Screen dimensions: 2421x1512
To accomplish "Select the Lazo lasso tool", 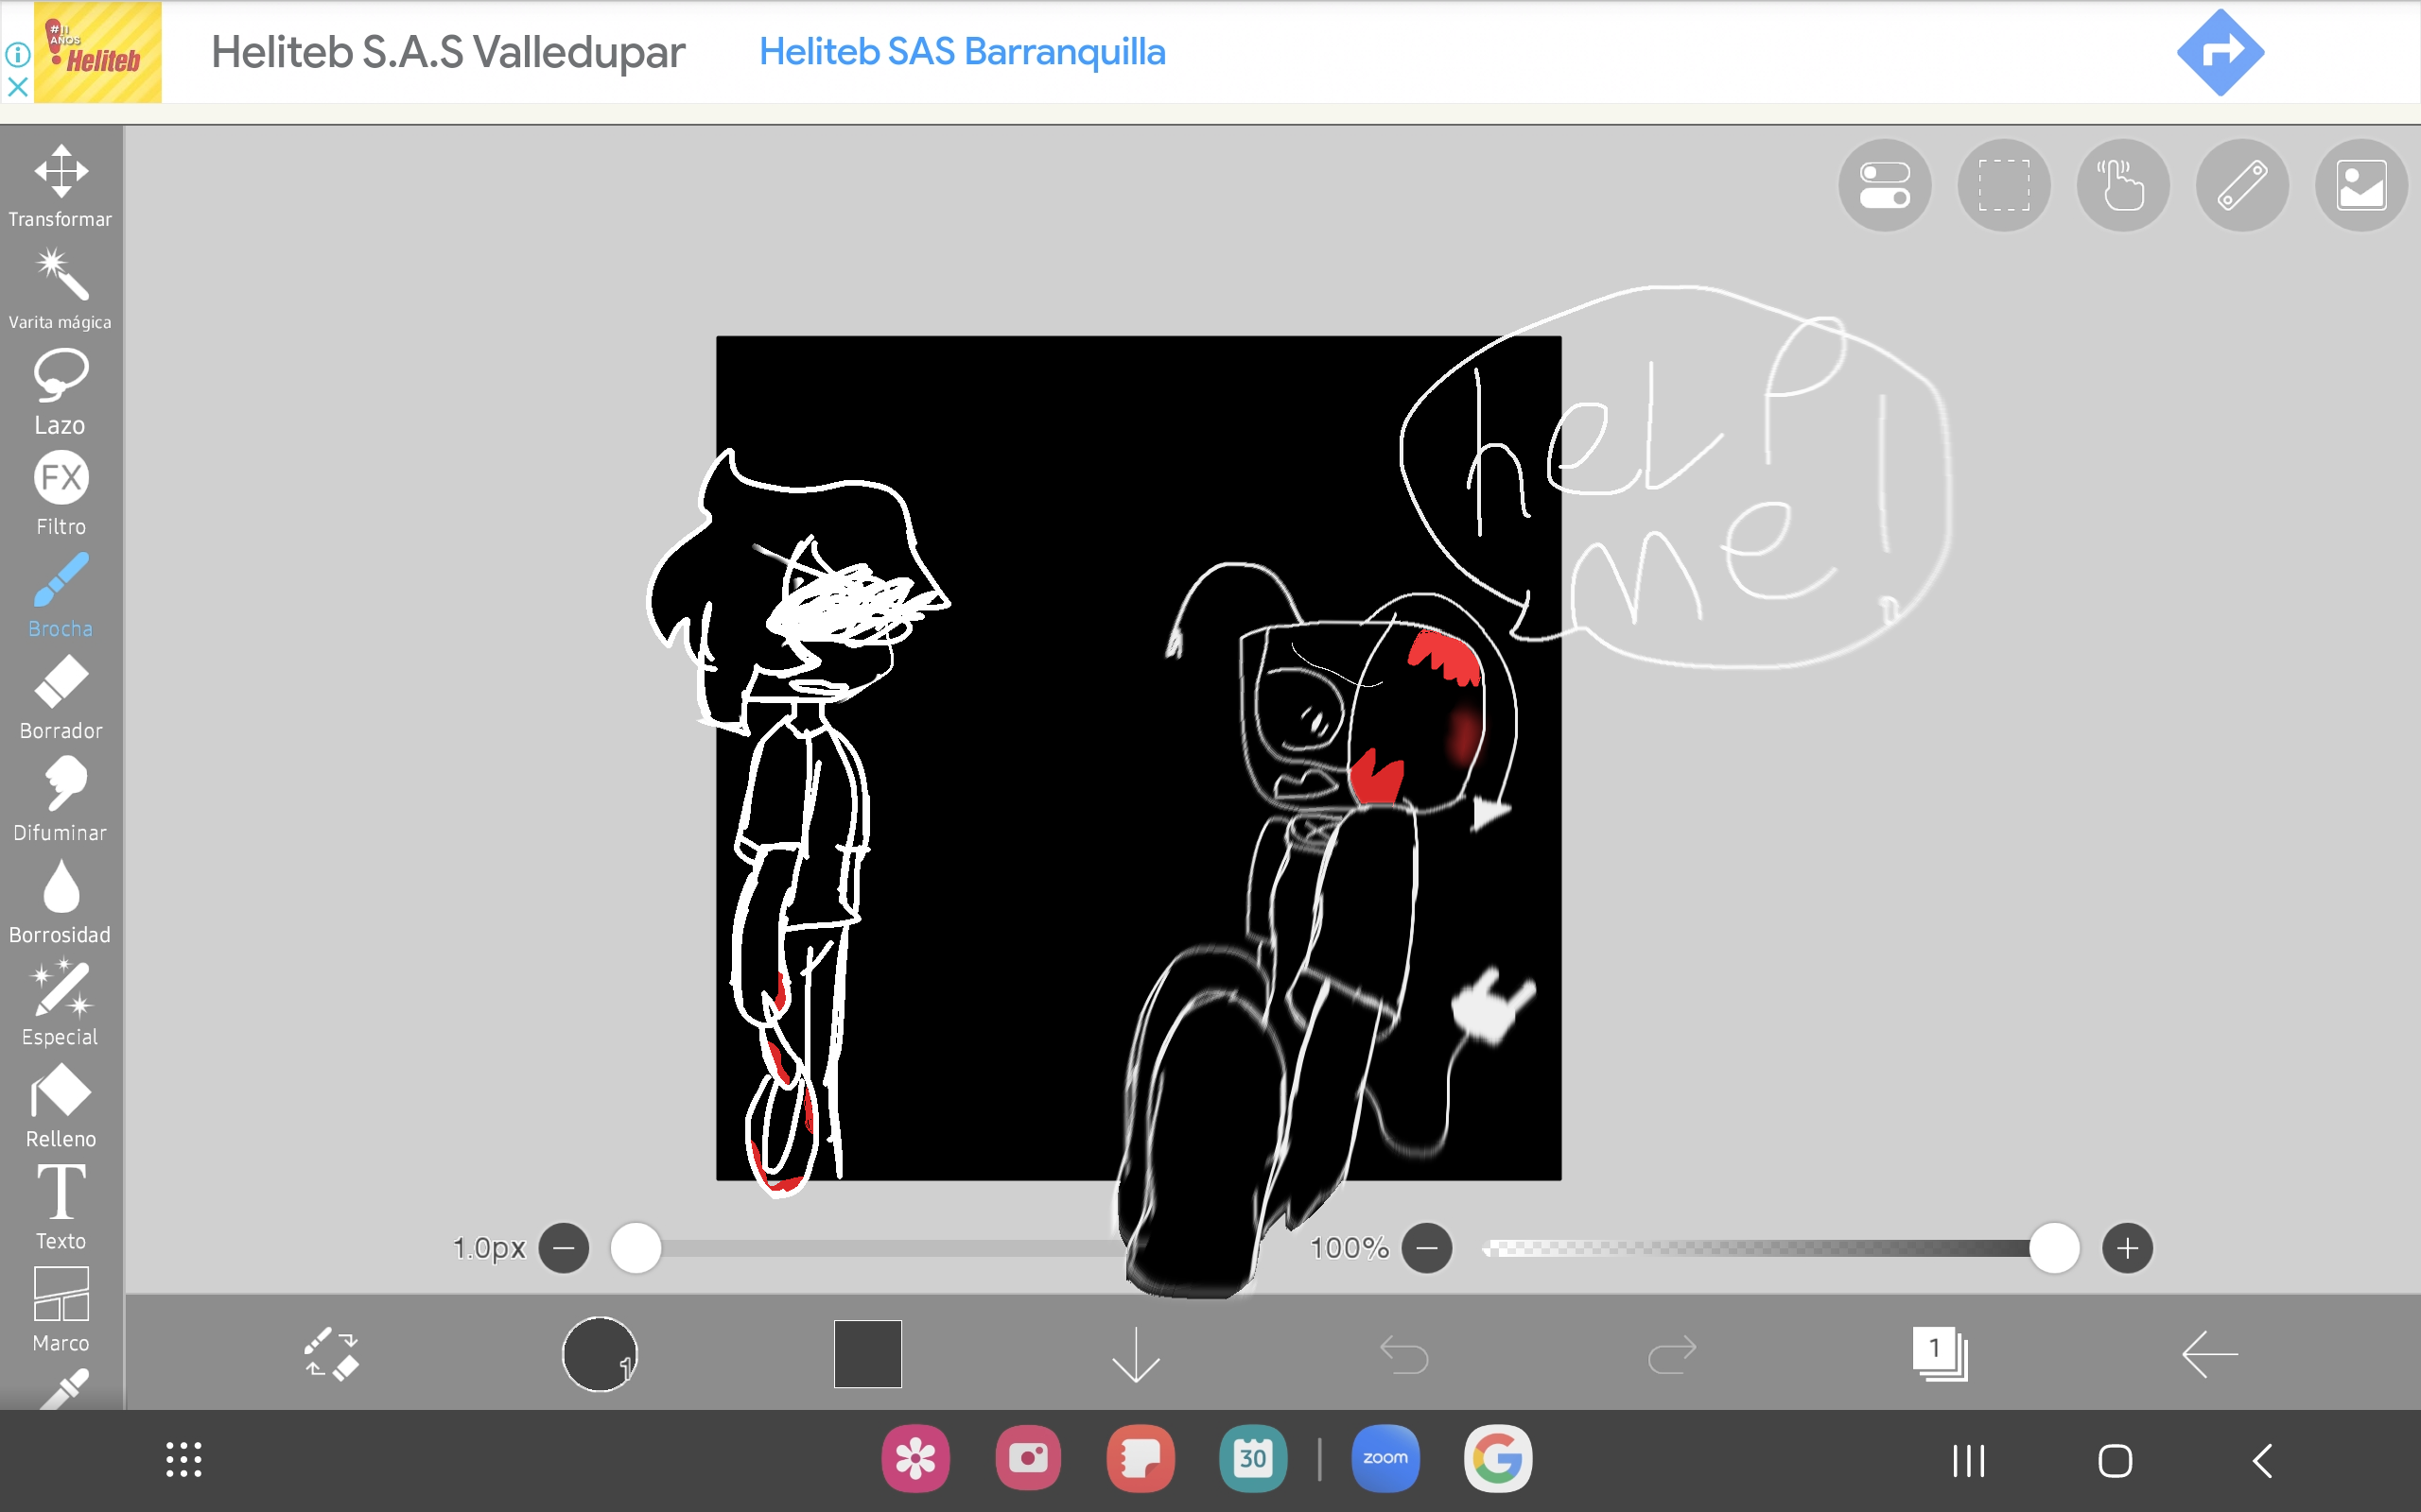I will (x=60, y=390).
